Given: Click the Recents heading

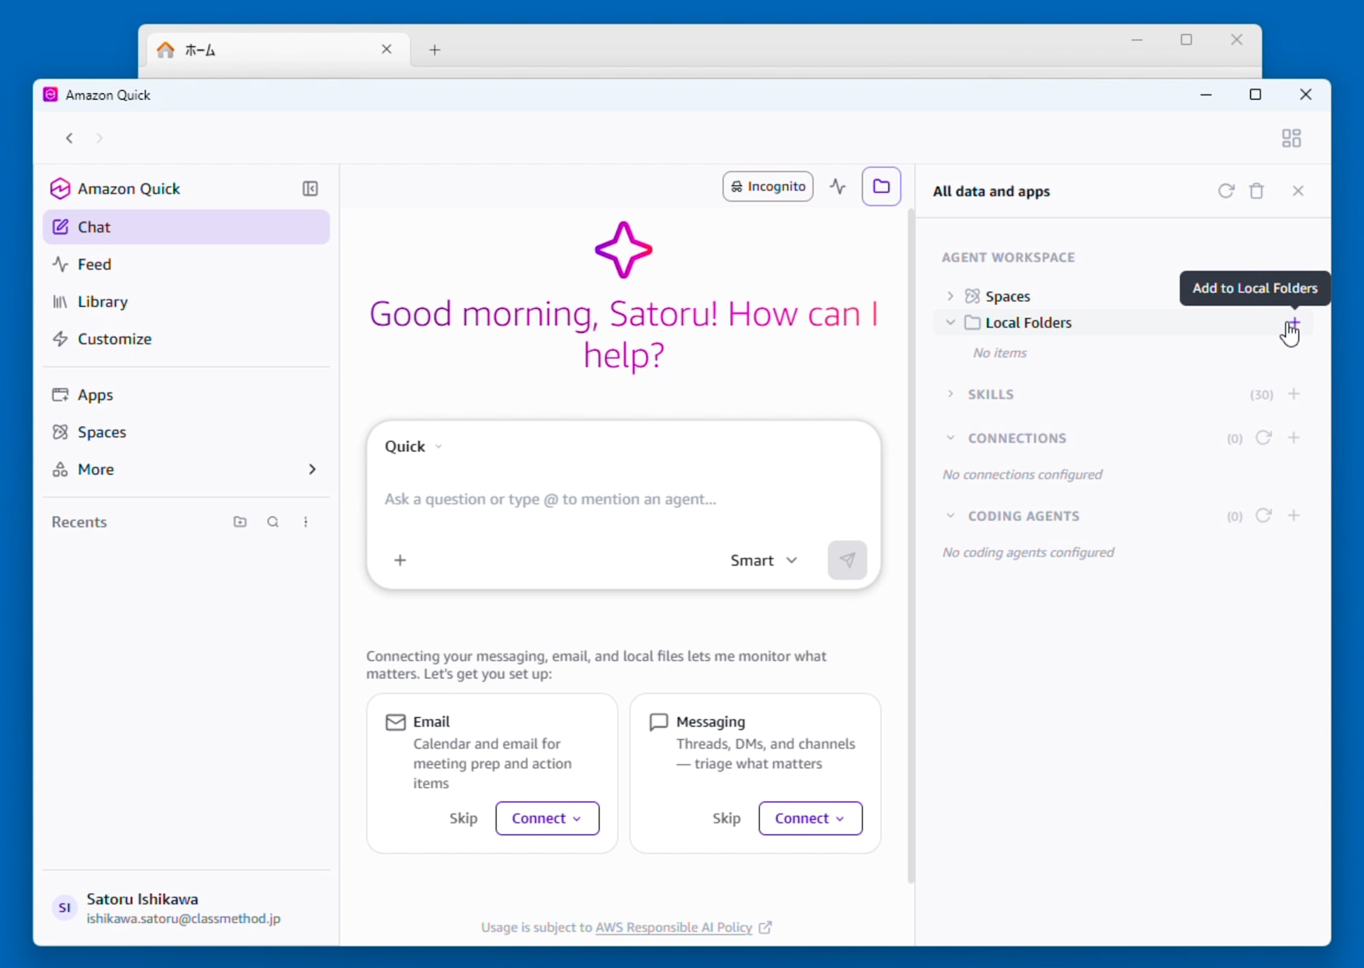Looking at the screenshot, I should point(79,522).
